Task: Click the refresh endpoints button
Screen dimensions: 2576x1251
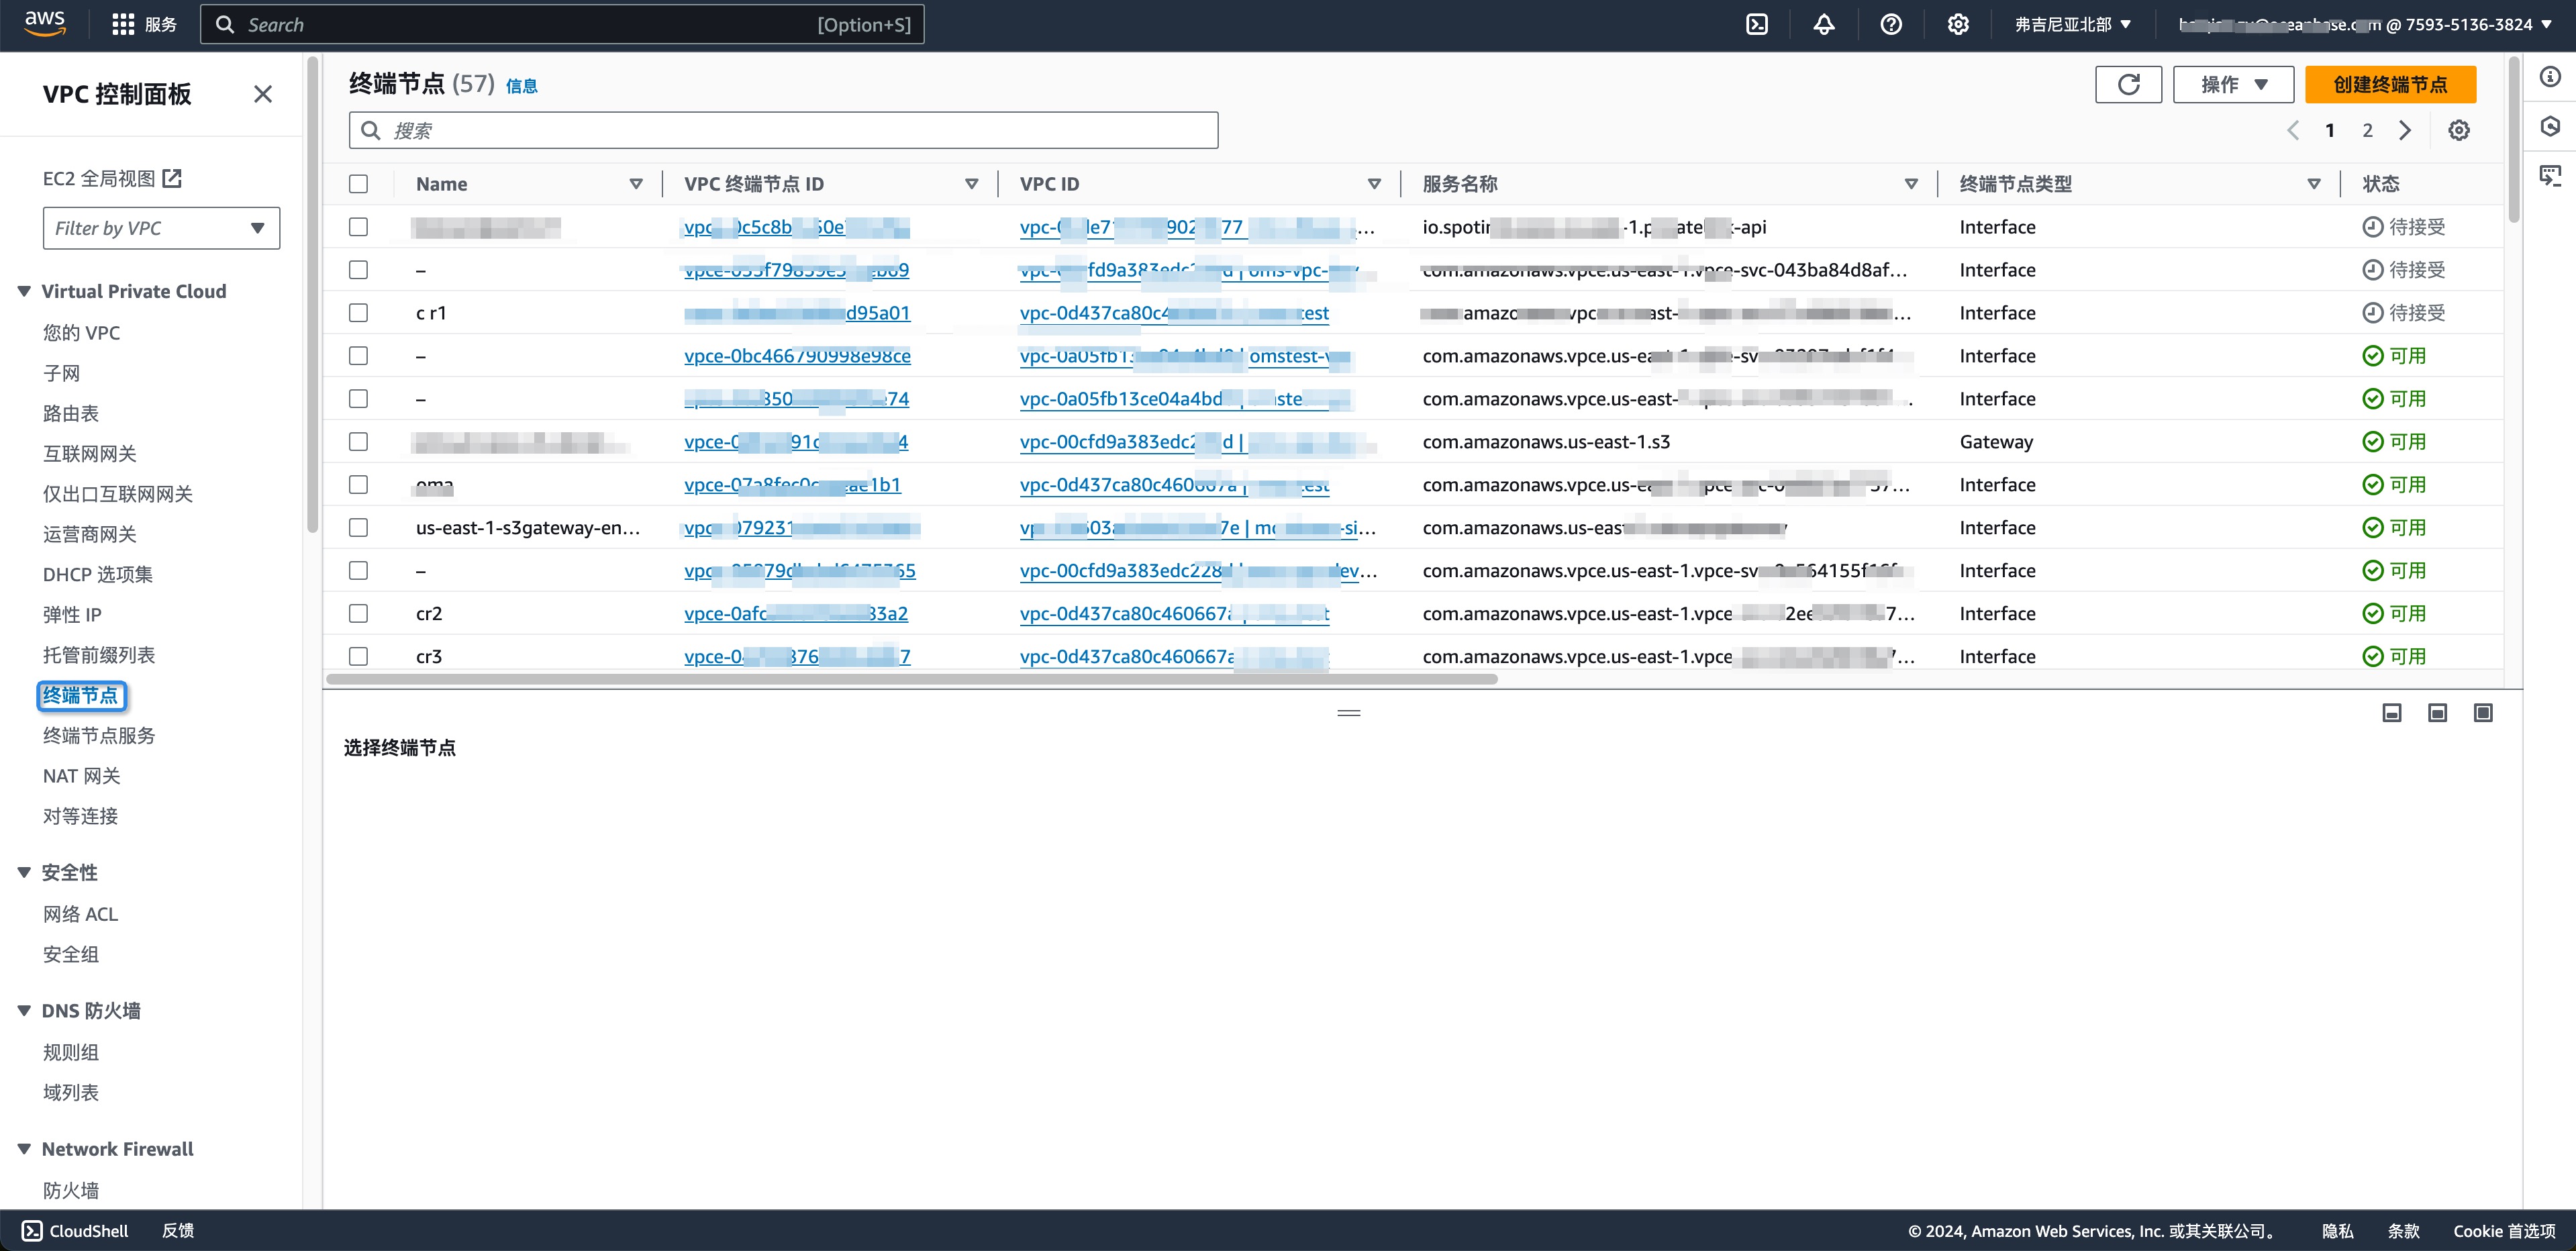Action: point(2128,84)
